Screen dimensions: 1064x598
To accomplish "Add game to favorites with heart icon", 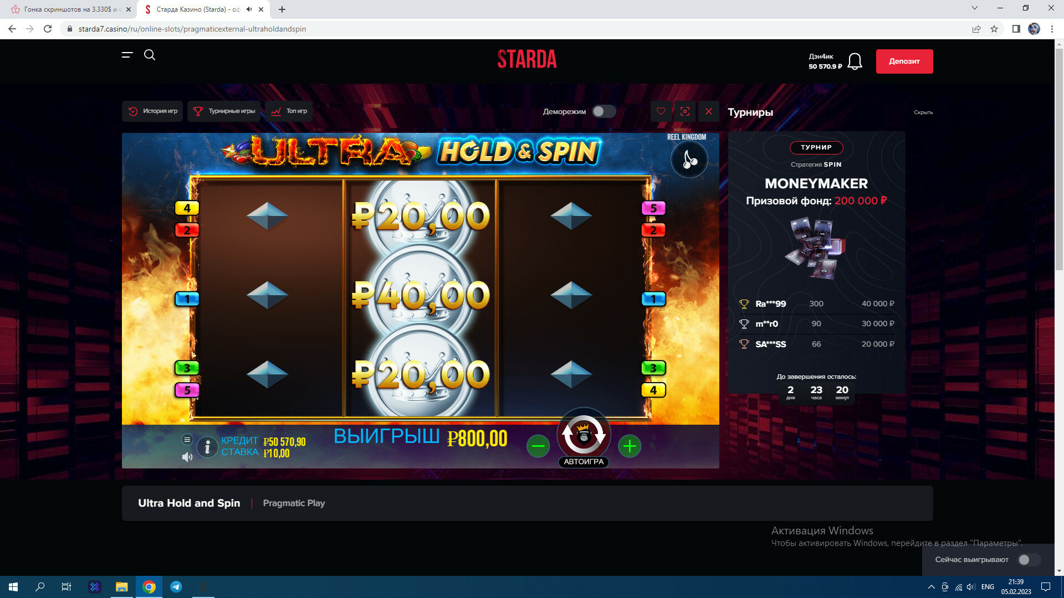I will (661, 111).
